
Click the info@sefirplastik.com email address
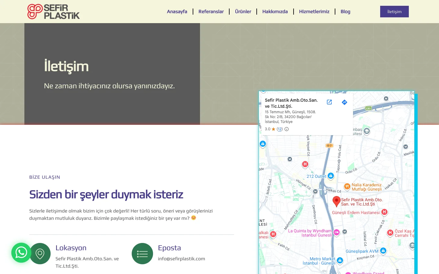[181, 259]
